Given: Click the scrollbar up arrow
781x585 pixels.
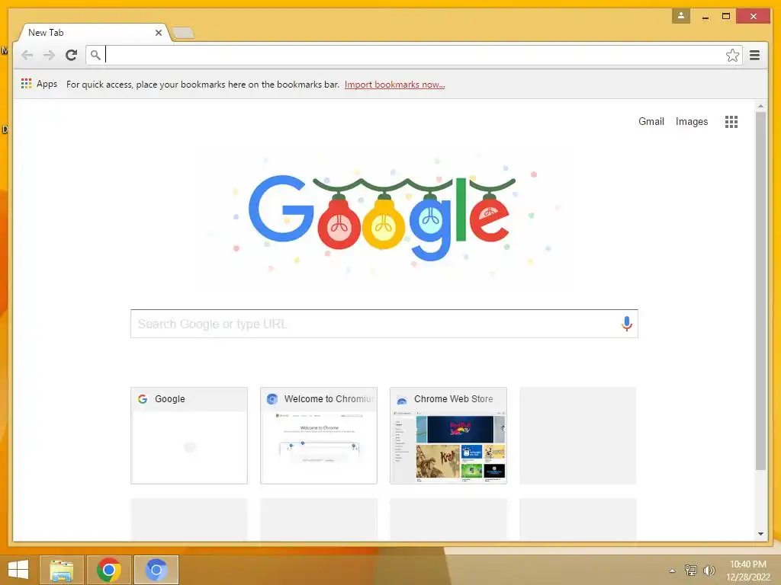Looking at the screenshot, I should pyautogui.click(x=760, y=106).
